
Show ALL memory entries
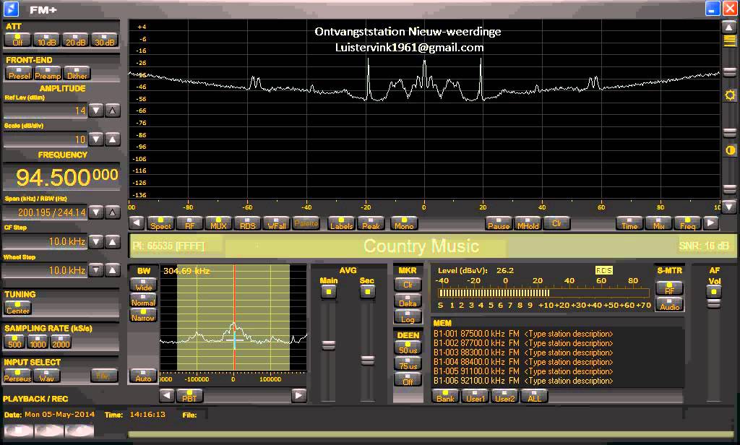click(x=534, y=396)
